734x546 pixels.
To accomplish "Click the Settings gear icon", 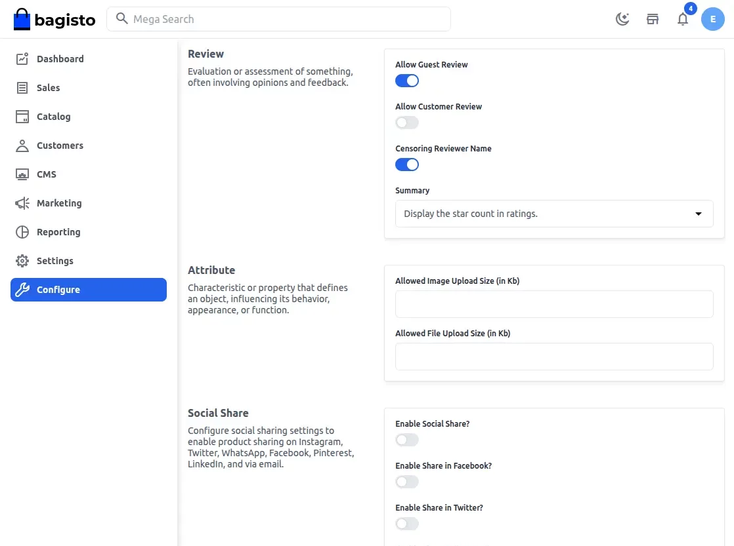I will click(x=22, y=261).
